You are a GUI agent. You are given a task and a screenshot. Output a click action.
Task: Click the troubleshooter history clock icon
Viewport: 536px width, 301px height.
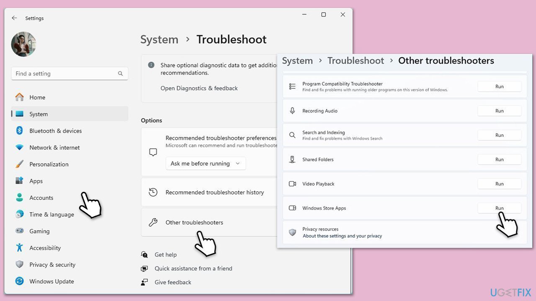(153, 192)
